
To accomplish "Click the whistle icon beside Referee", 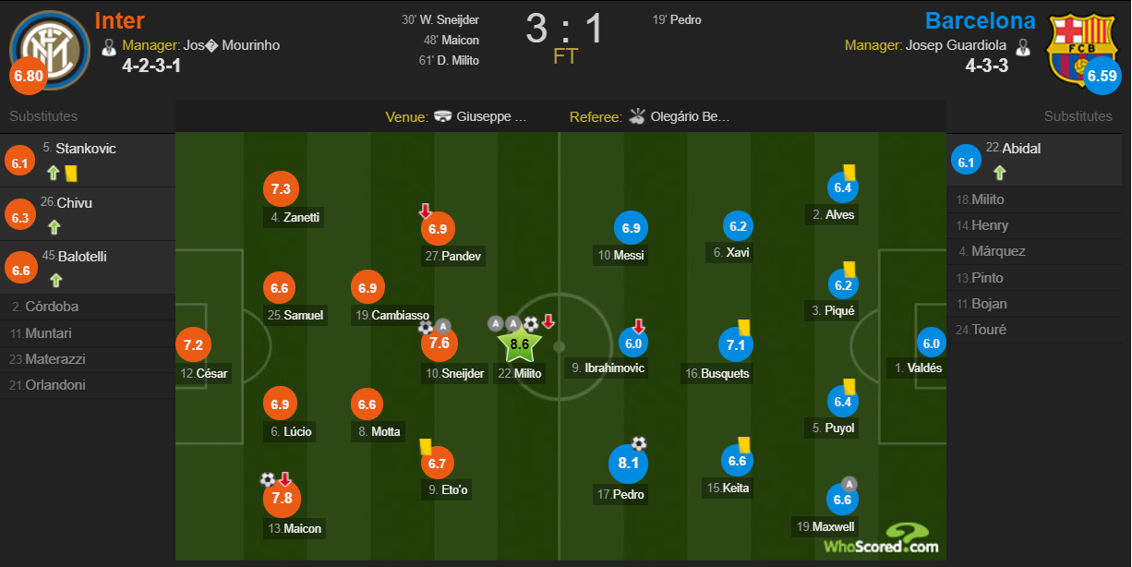I will 637,116.
